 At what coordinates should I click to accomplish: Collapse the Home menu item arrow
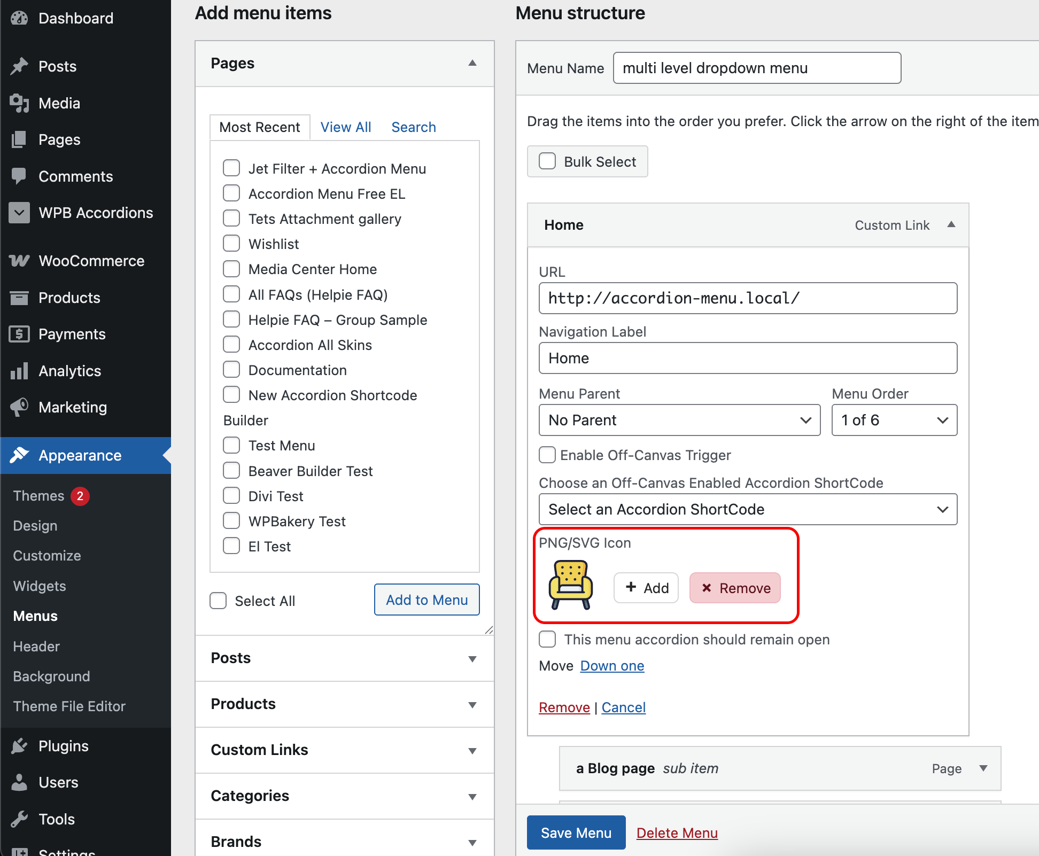click(951, 224)
